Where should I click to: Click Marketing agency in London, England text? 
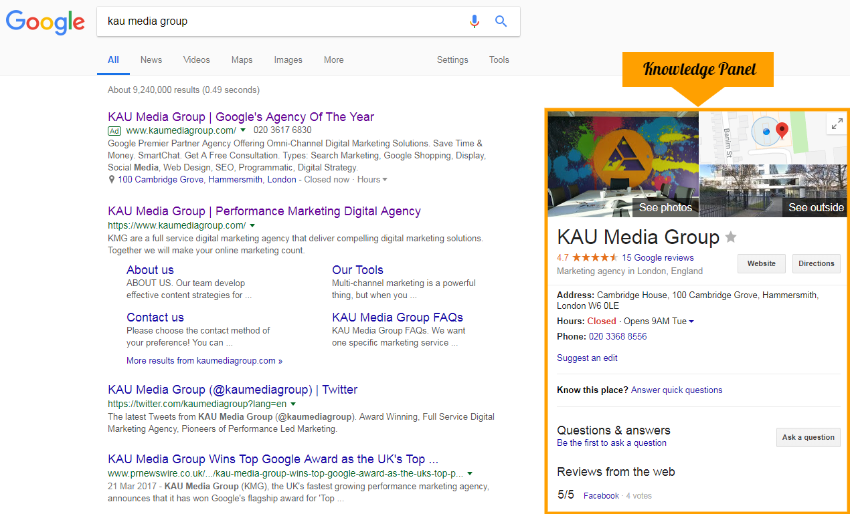tap(630, 271)
